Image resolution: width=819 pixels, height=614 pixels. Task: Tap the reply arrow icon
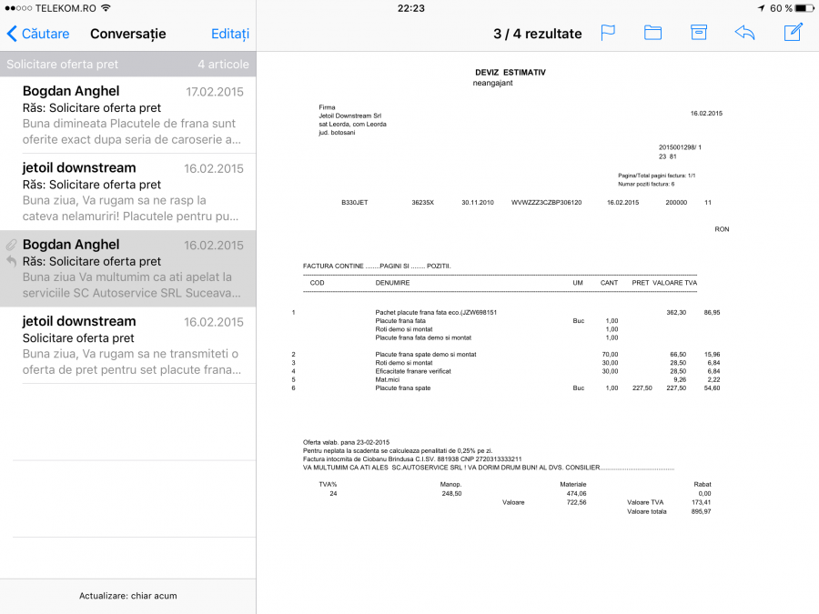744,33
